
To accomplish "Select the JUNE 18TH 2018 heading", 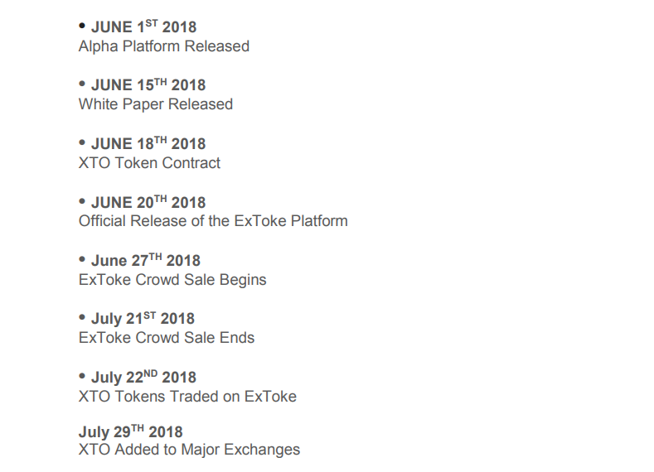I will [148, 144].
